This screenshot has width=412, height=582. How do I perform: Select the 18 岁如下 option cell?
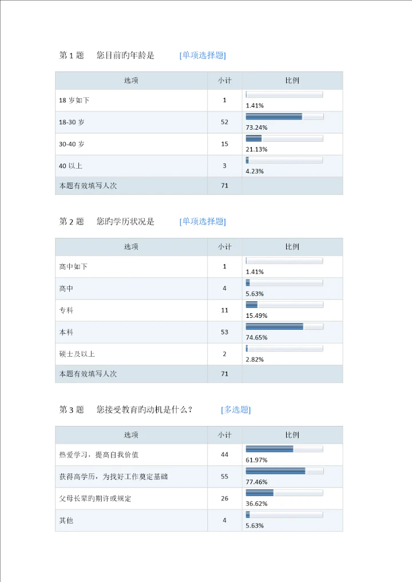(74, 101)
